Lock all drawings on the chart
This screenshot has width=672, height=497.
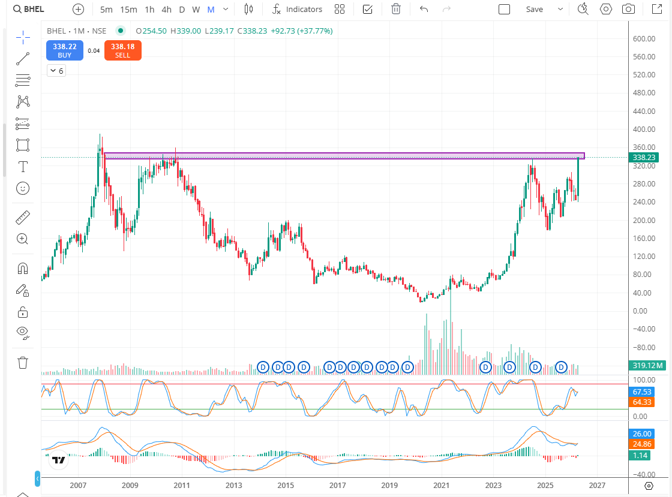pyautogui.click(x=23, y=312)
